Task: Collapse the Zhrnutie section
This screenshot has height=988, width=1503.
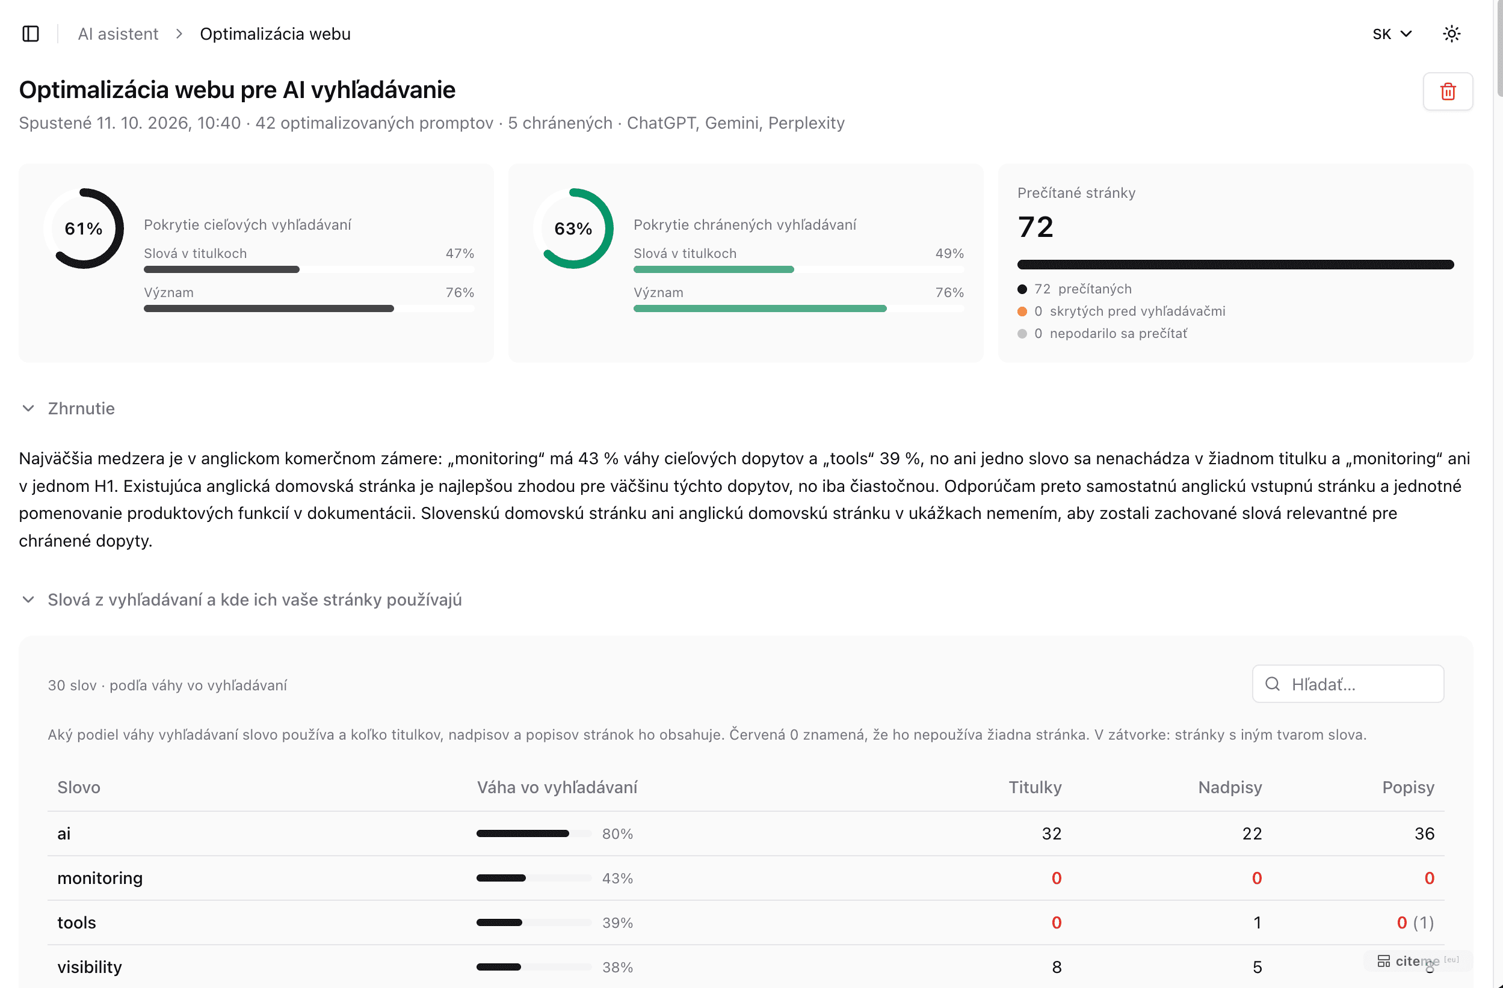Action: (x=67, y=408)
